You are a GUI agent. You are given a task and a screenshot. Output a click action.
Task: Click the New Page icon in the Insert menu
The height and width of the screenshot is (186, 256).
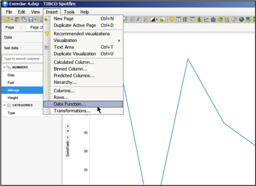(x=47, y=19)
